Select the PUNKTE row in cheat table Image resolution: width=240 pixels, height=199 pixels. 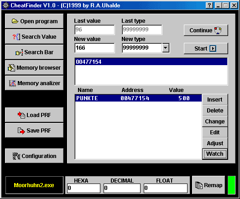tap(138, 98)
